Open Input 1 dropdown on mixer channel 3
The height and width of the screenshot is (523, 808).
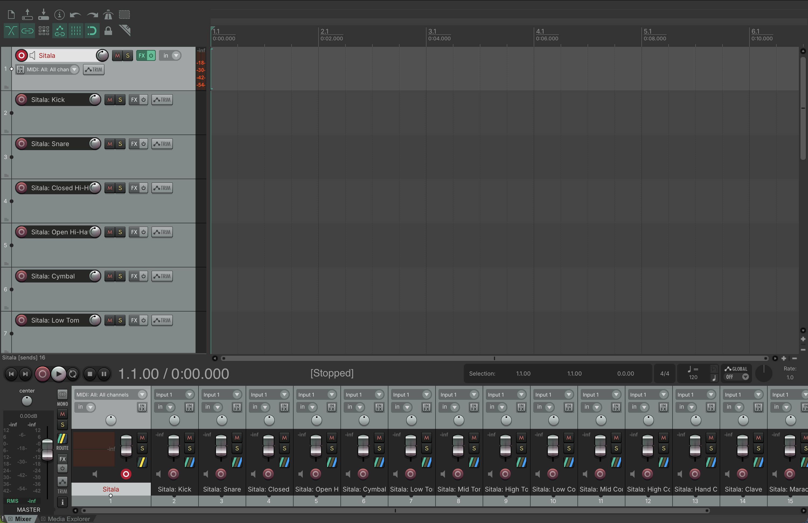[x=222, y=394]
